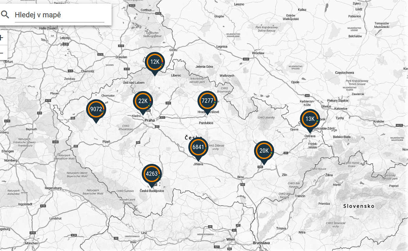Click the Plzeň city label

106,141
